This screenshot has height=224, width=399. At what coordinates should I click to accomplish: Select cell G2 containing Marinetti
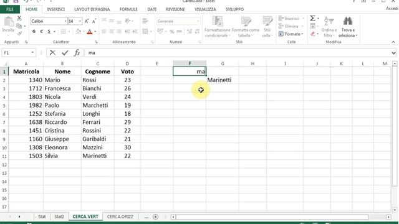point(223,80)
